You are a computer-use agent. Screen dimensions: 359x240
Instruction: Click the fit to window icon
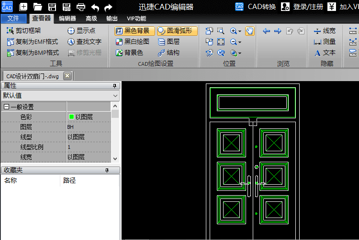221,42
